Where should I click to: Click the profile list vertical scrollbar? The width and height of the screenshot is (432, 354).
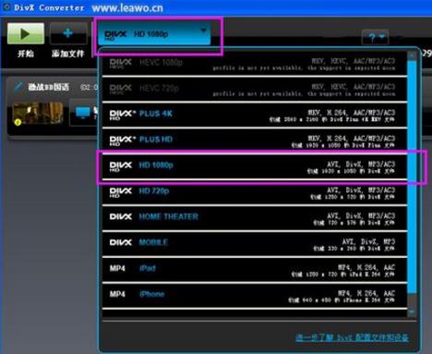(x=412, y=177)
